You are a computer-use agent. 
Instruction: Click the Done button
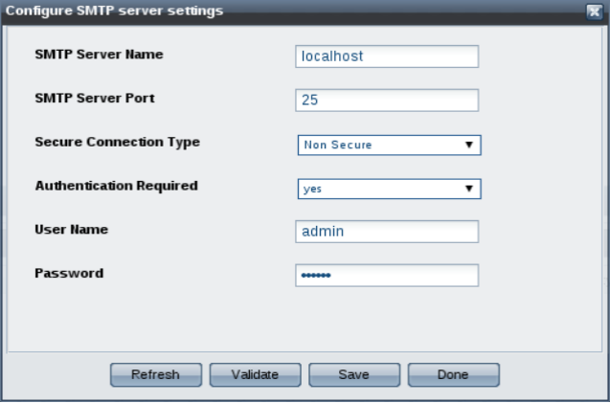(x=453, y=375)
